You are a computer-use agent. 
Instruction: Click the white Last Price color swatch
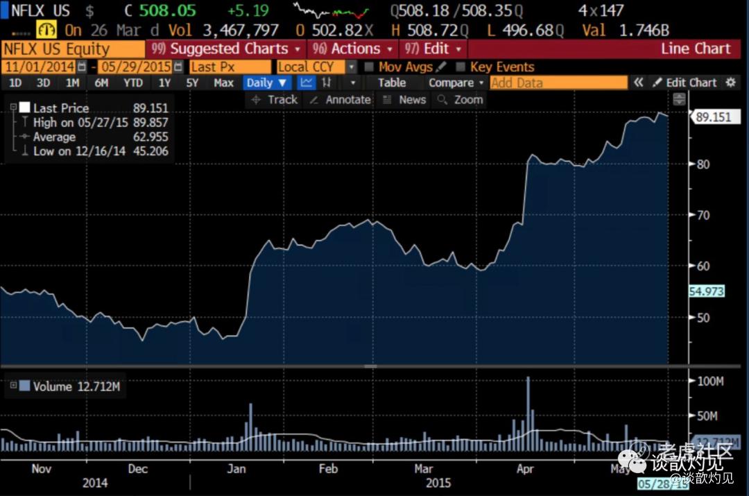(x=25, y=107)
